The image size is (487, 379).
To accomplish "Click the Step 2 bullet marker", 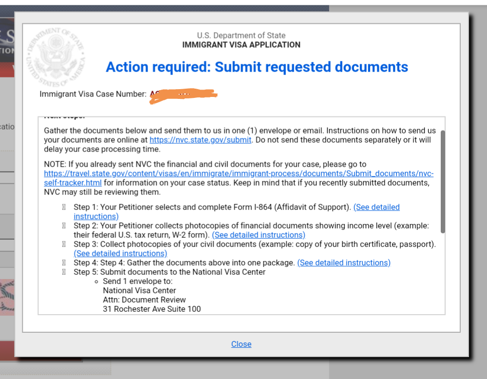I will (x=64, y=226).
